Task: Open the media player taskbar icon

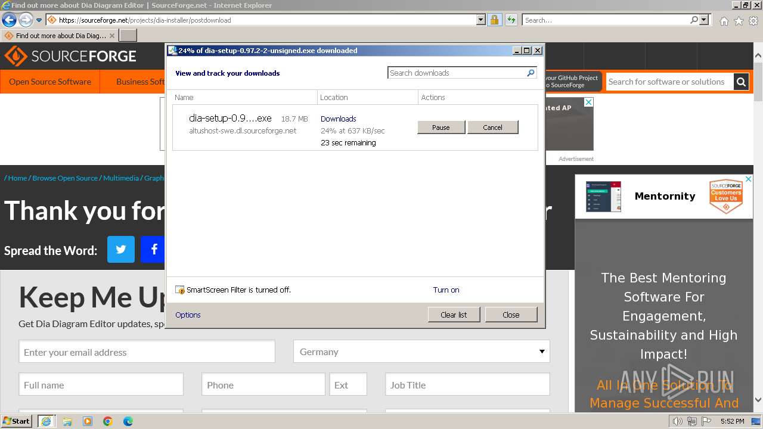Action: click(88, 421)
